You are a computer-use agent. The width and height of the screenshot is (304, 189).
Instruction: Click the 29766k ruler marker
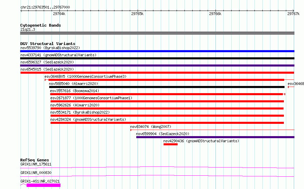click(215, 14)
